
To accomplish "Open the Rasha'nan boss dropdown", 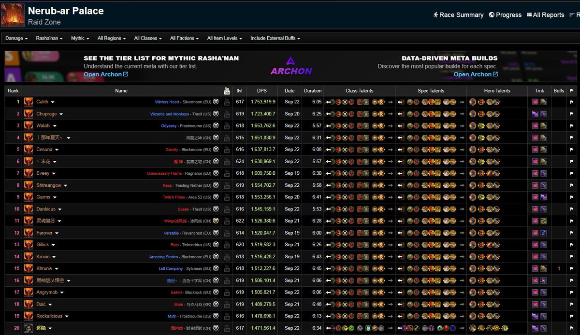I will (x=49, y=38).
